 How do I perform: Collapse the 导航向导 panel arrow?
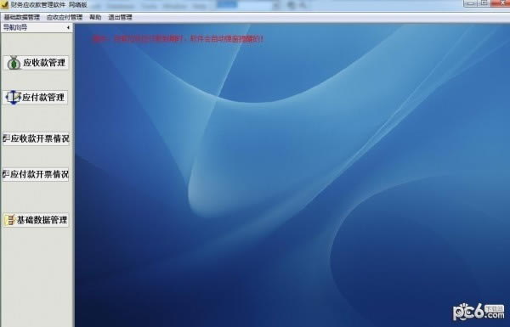(68, 28)
